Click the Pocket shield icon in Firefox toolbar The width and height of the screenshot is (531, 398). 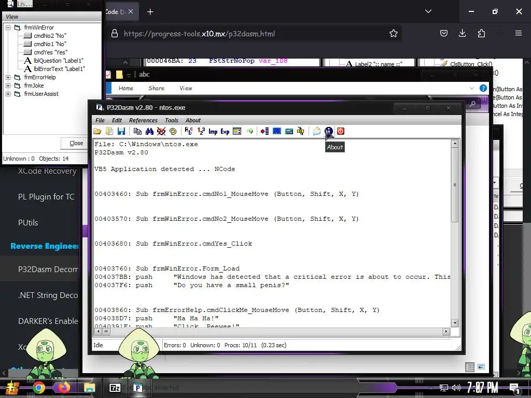(x=444, y=33)
